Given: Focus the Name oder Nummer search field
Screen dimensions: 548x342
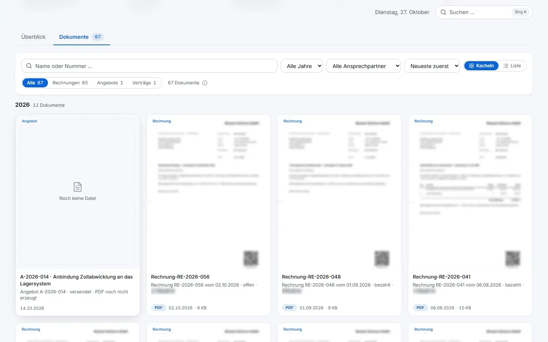Looking at the screenshot, I should click(149, 66).
